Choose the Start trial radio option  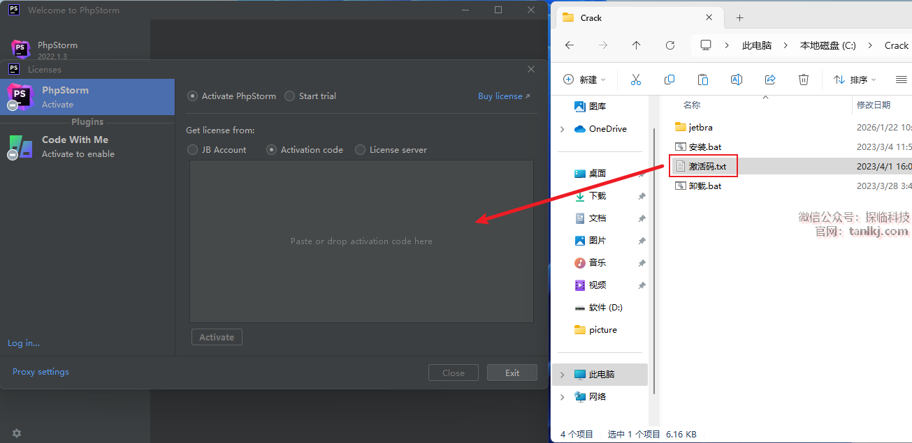[x=290, y=96]
